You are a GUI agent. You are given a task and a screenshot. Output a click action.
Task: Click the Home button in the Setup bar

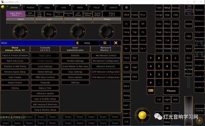(x=87, y=43)
